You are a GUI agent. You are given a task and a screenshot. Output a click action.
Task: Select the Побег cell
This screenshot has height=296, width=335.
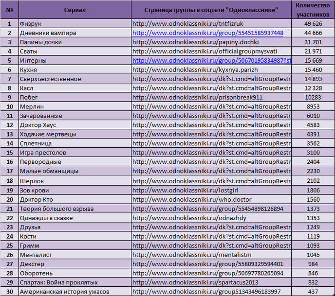point(75,97)
